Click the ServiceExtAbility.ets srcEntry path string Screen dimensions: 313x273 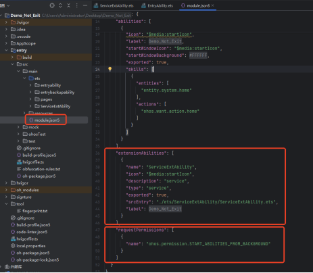216,202
